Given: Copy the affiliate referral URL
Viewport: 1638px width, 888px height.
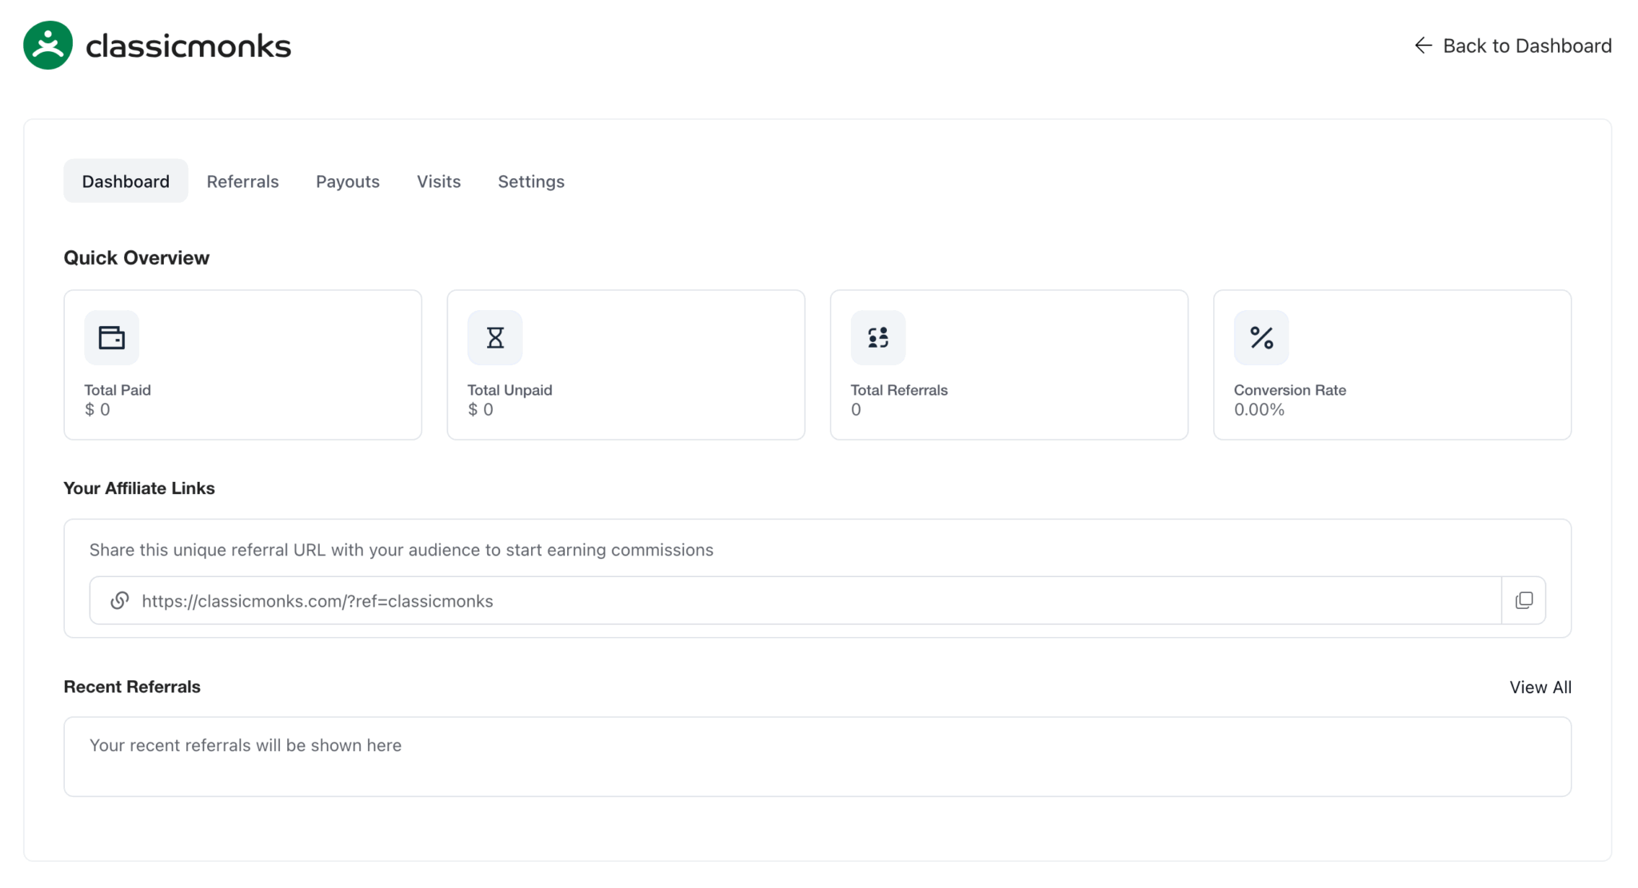Looking at the screenshot, I should pos(1524,600).
